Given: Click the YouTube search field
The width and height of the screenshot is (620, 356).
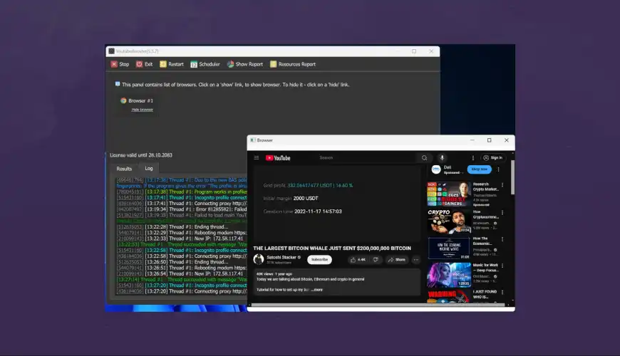Looking at the screenshot, I should click(x=366, y=157).
